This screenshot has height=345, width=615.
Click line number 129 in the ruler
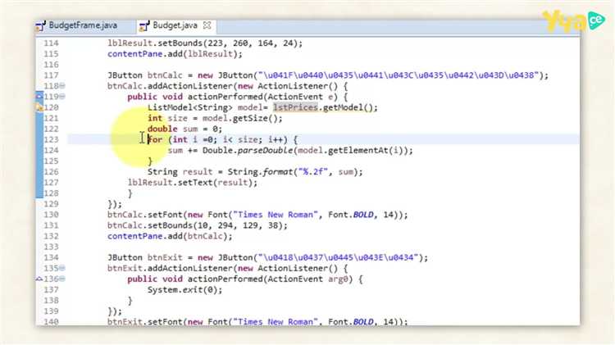click(51, 204)
